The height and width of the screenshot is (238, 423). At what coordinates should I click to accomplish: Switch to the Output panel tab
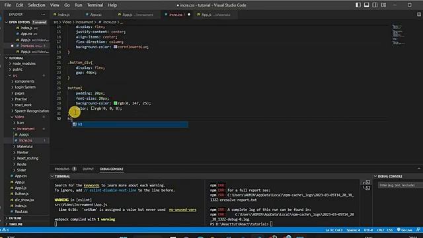pyautogui.click(x=88, y=169)
